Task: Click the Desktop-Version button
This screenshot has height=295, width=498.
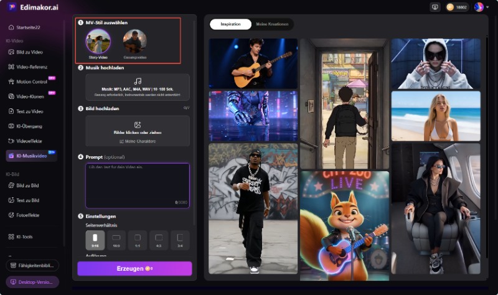Action: pos(32,282)
